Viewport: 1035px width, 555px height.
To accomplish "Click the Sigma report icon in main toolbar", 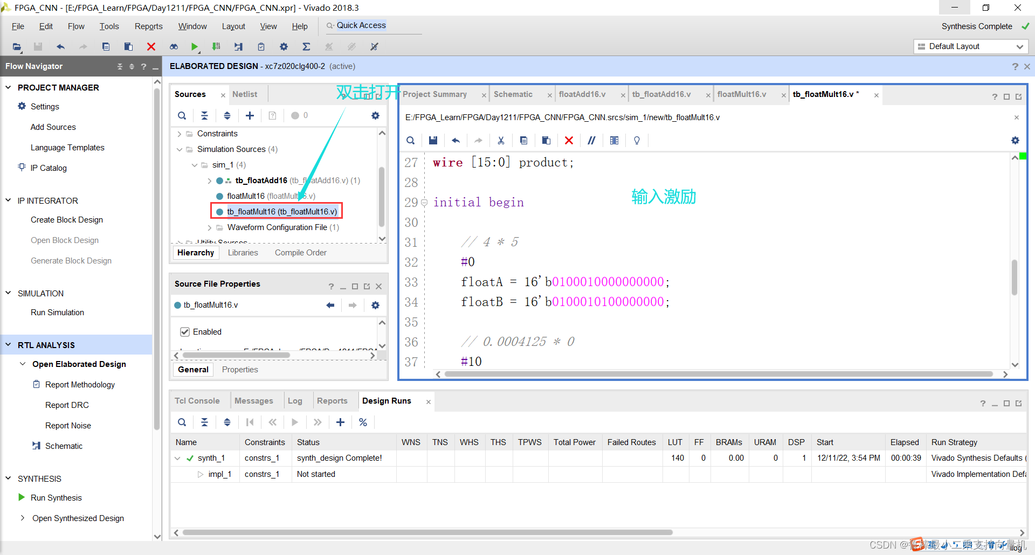I will [306, 47].
